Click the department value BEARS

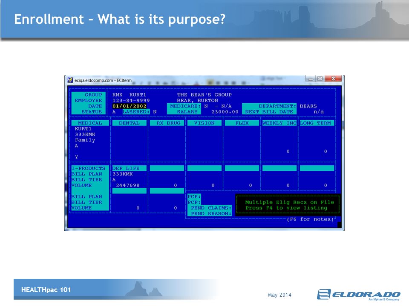pos(308,106)
